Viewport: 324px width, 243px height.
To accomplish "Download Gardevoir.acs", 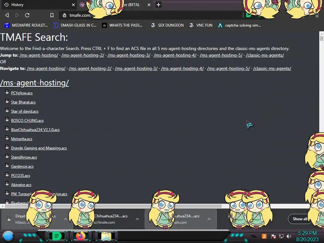I will click(x=22, y=166).
